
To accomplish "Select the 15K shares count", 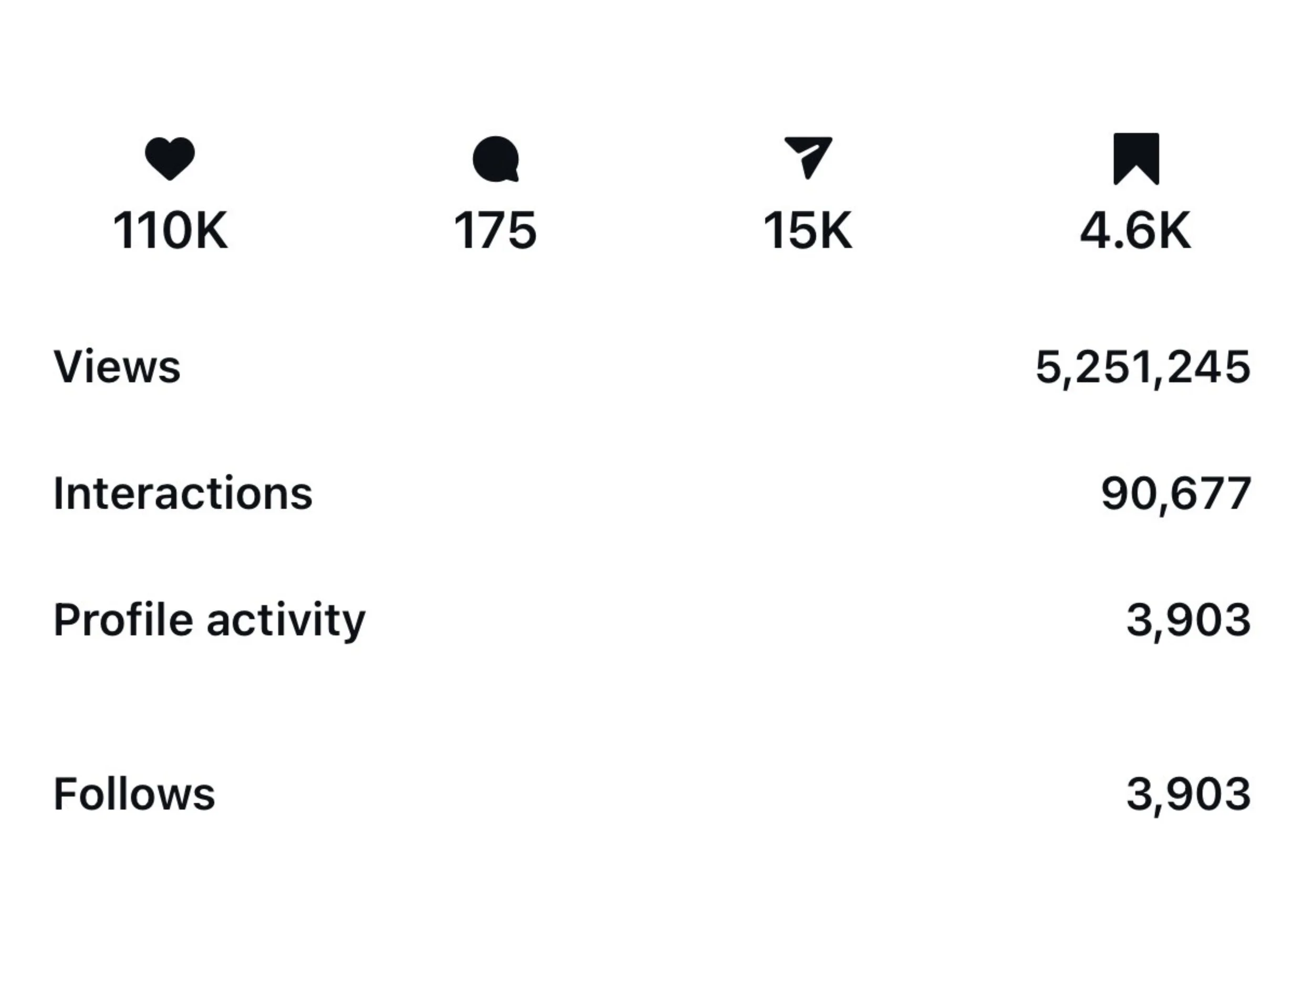I will pyautogui.click(x=808, y=231).
